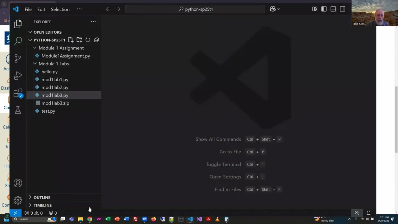Open the Search view in activity bar

[18, 40]
